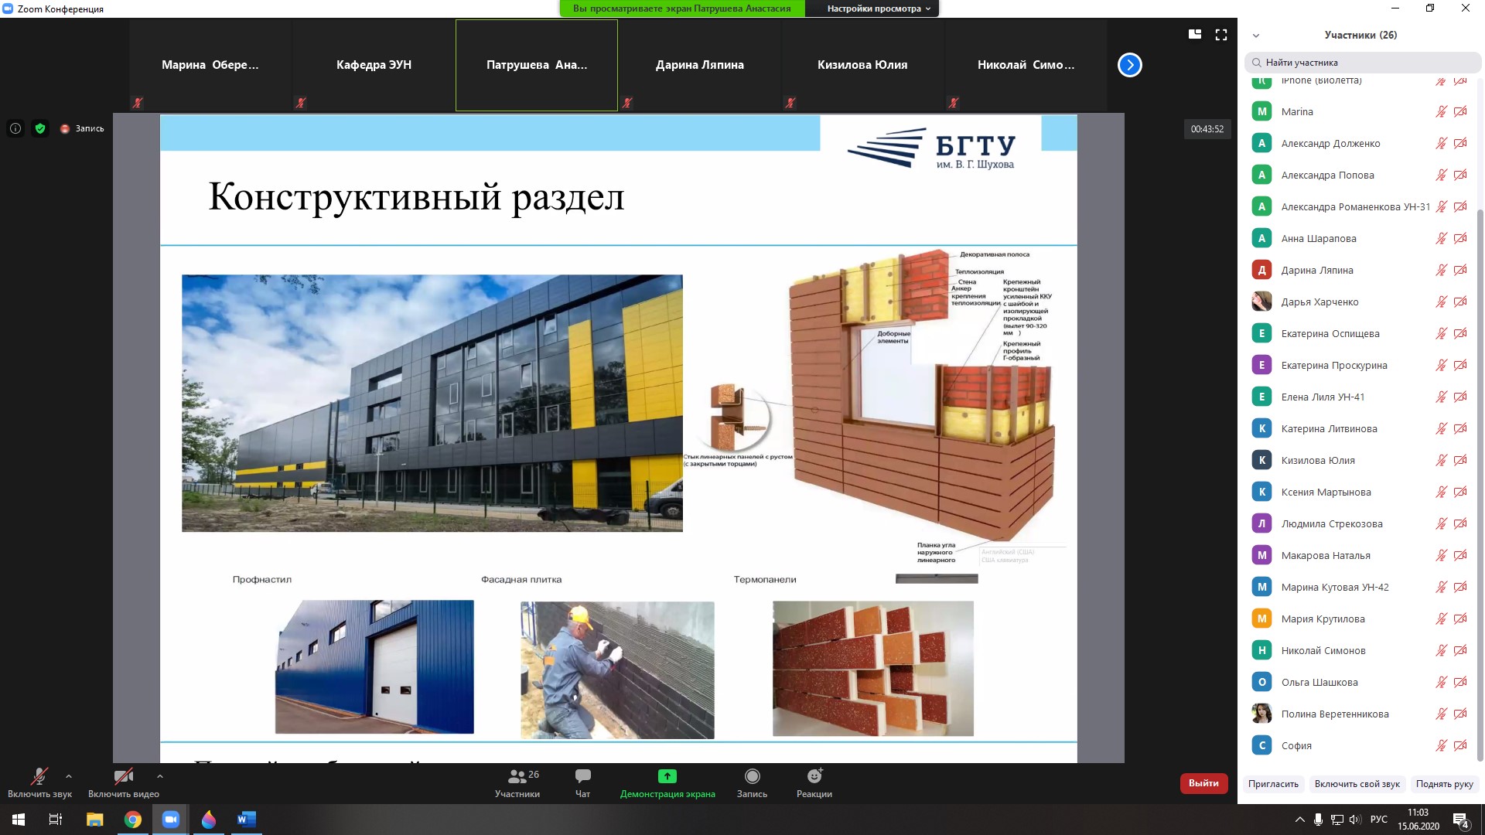Click green encryption shield icon
Viewport: 1485px width, 835px height.
point(40,128)
